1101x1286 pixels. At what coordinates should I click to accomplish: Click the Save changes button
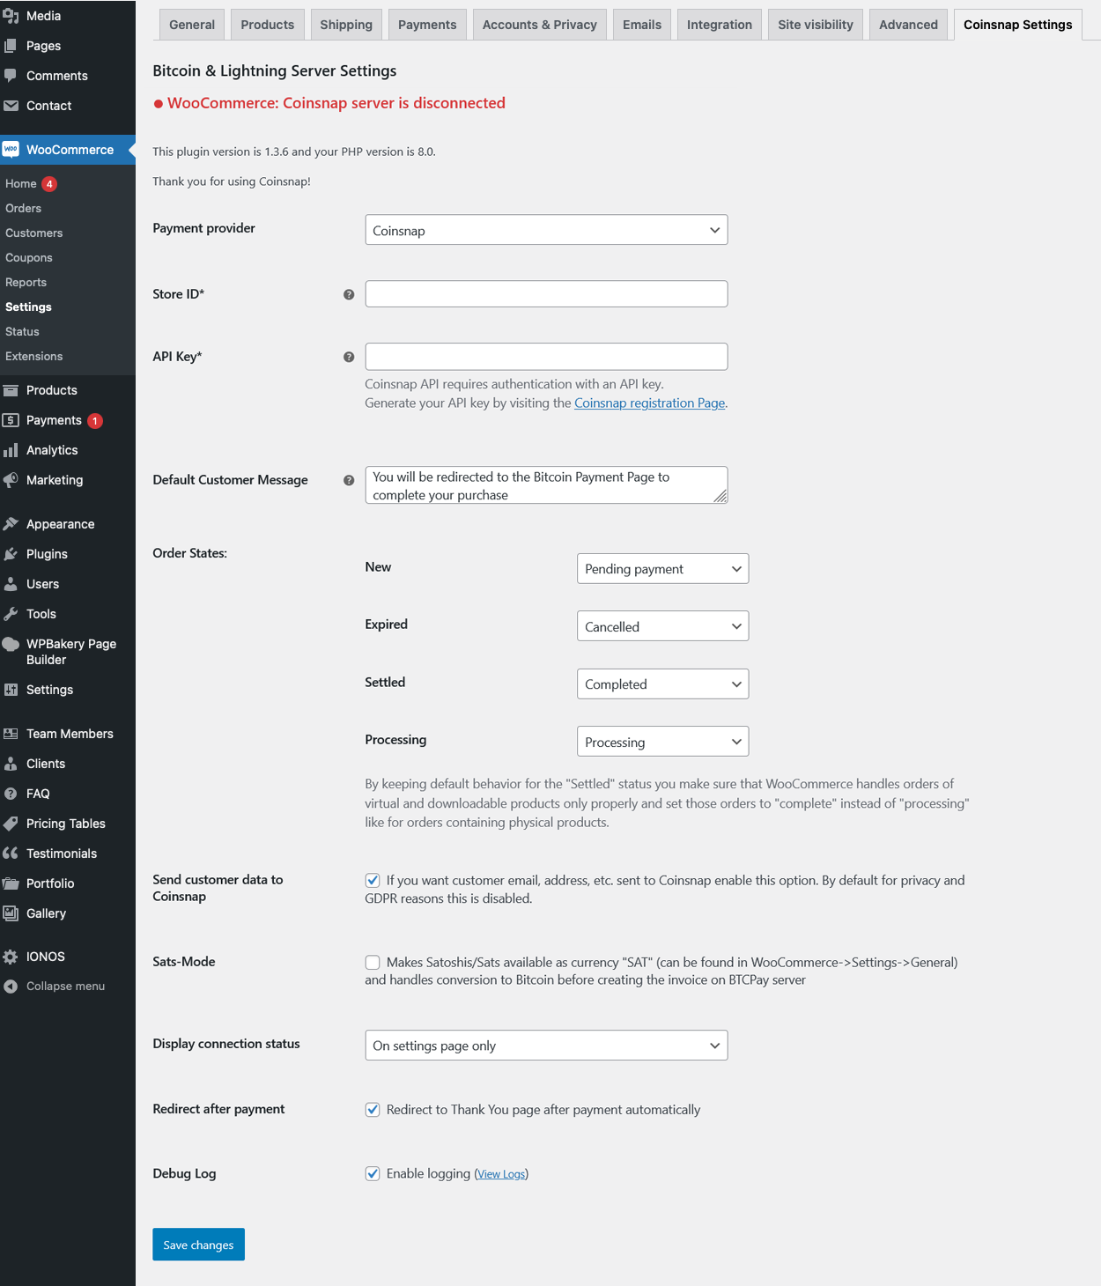[x=198, y=1245]
